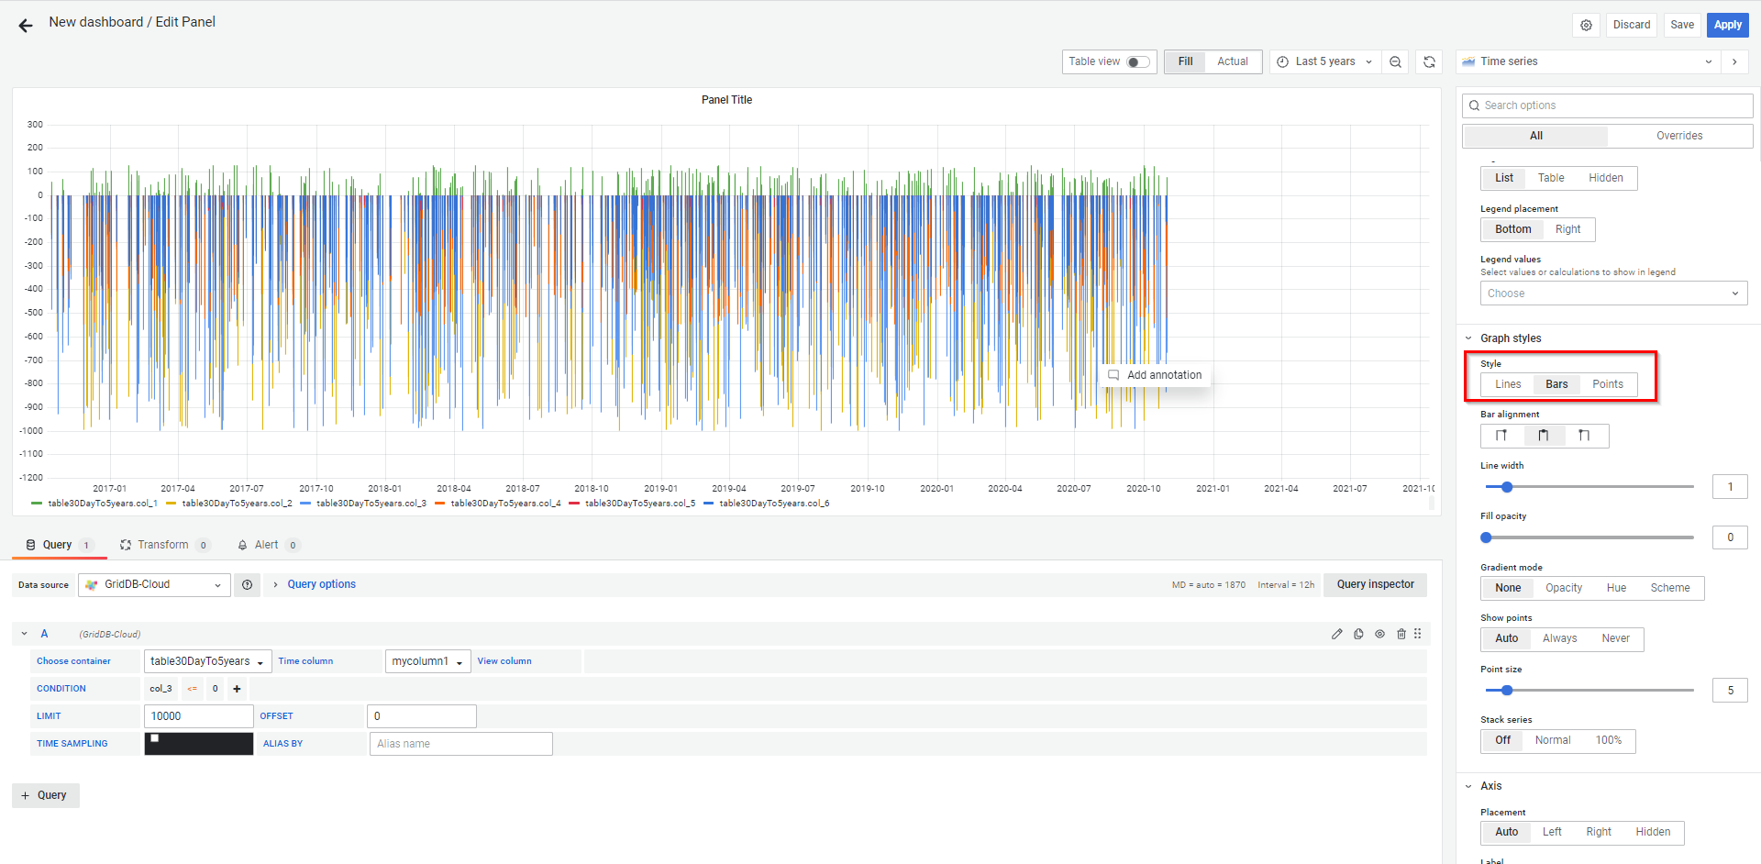The image size is (1761, 864).
Task: Open the Last 5 years time picker
Action: (x=1324, y=62)
